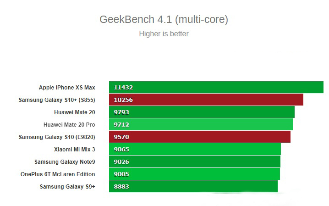This screenshot has width=329, height=206.
Task: Click the red bar showing 9570
Action: (x=199, y=137)
